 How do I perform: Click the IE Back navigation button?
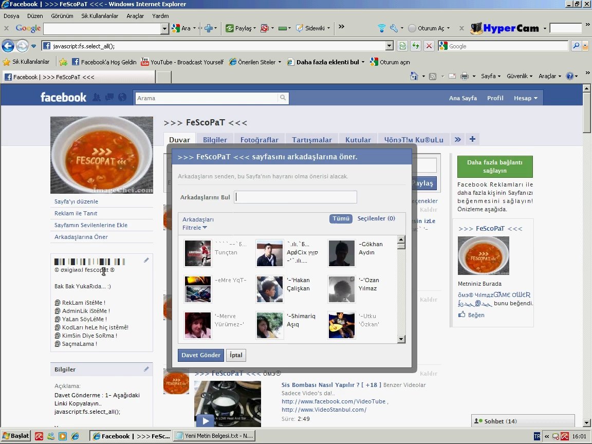(x=8, y=46)
